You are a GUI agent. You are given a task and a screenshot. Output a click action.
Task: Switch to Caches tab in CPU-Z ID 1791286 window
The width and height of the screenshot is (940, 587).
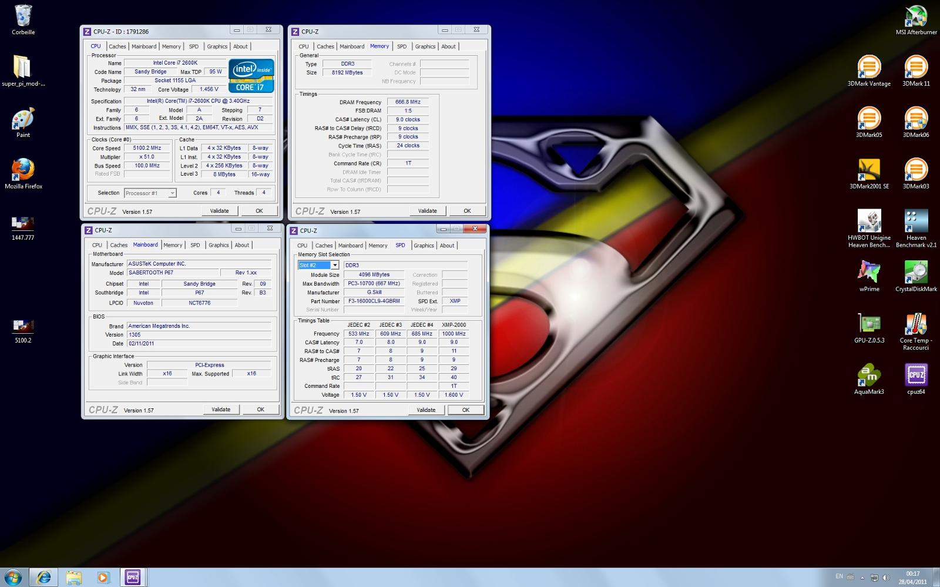click(x=117, y=46)
